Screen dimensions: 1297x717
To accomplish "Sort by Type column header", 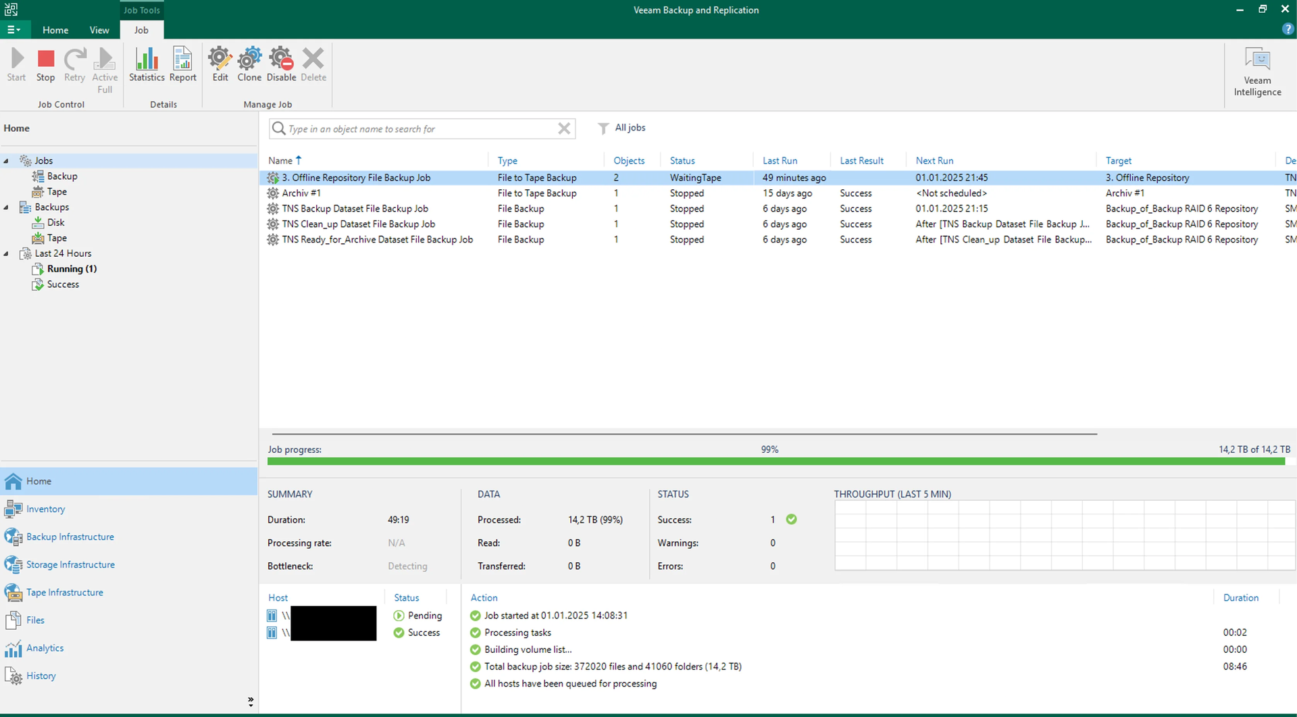I will pyautogui.click(x=507, y=161).
